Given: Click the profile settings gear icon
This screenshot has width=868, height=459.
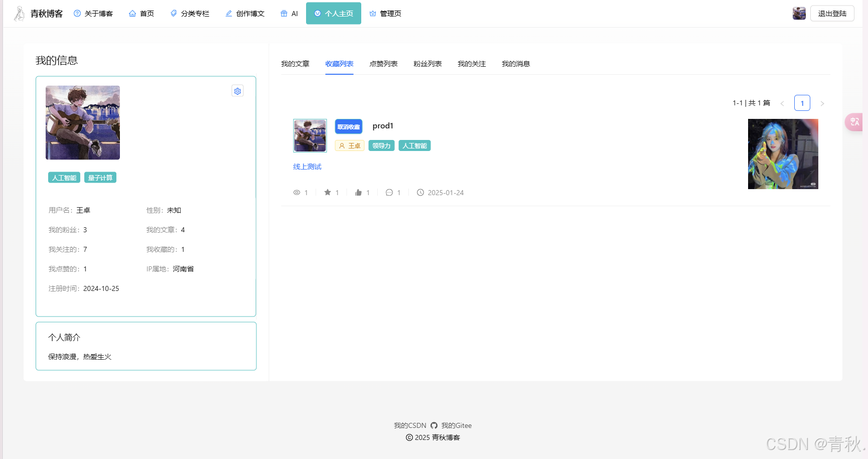Looking at the screenshot, I should 237,91.
